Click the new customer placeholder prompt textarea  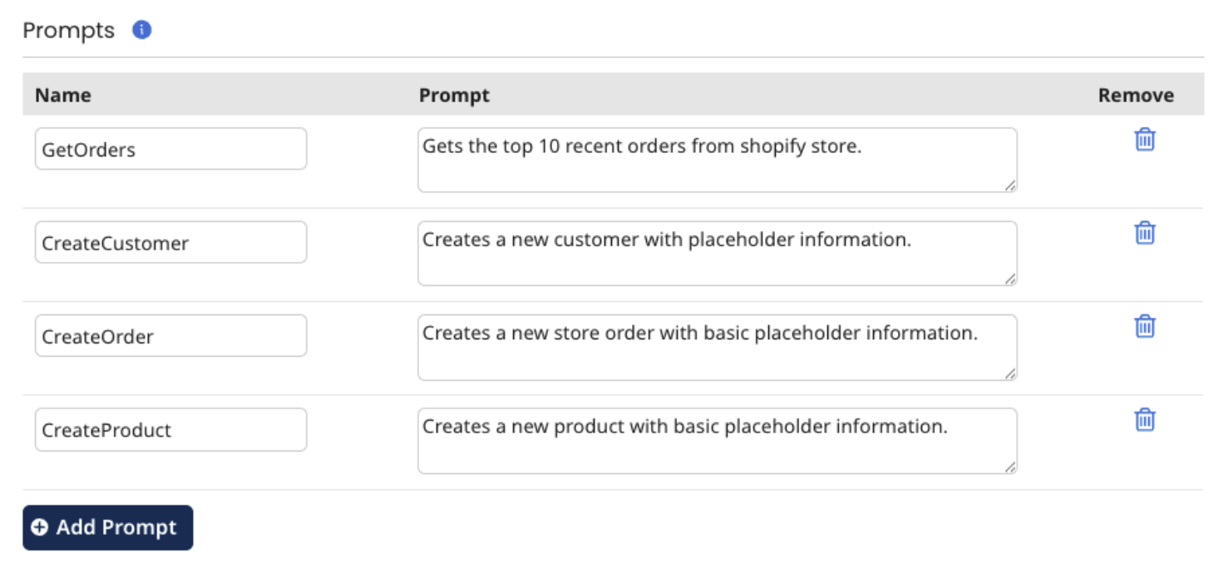point(717,254)
